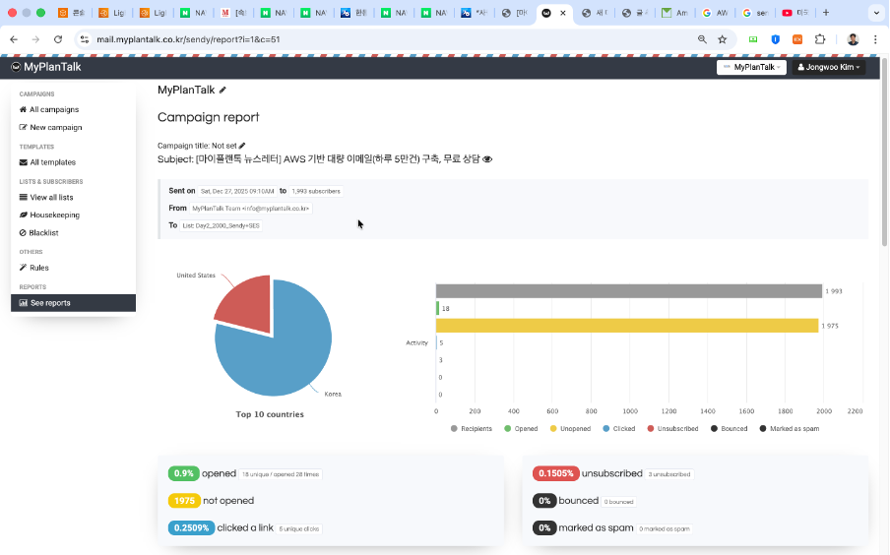
Task: Open the MyPlanTalk brand dropdown
Action: pyautogui.click(x=753, y=67)
